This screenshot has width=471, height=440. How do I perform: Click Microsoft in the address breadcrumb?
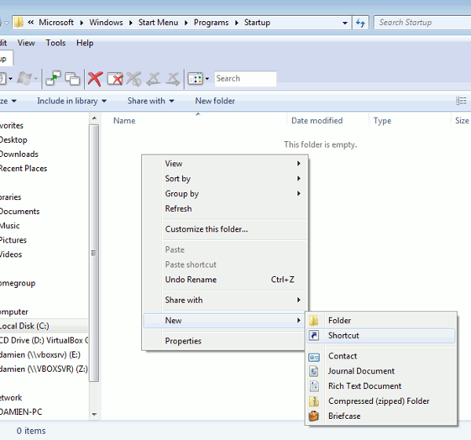[x=57, y=23]
